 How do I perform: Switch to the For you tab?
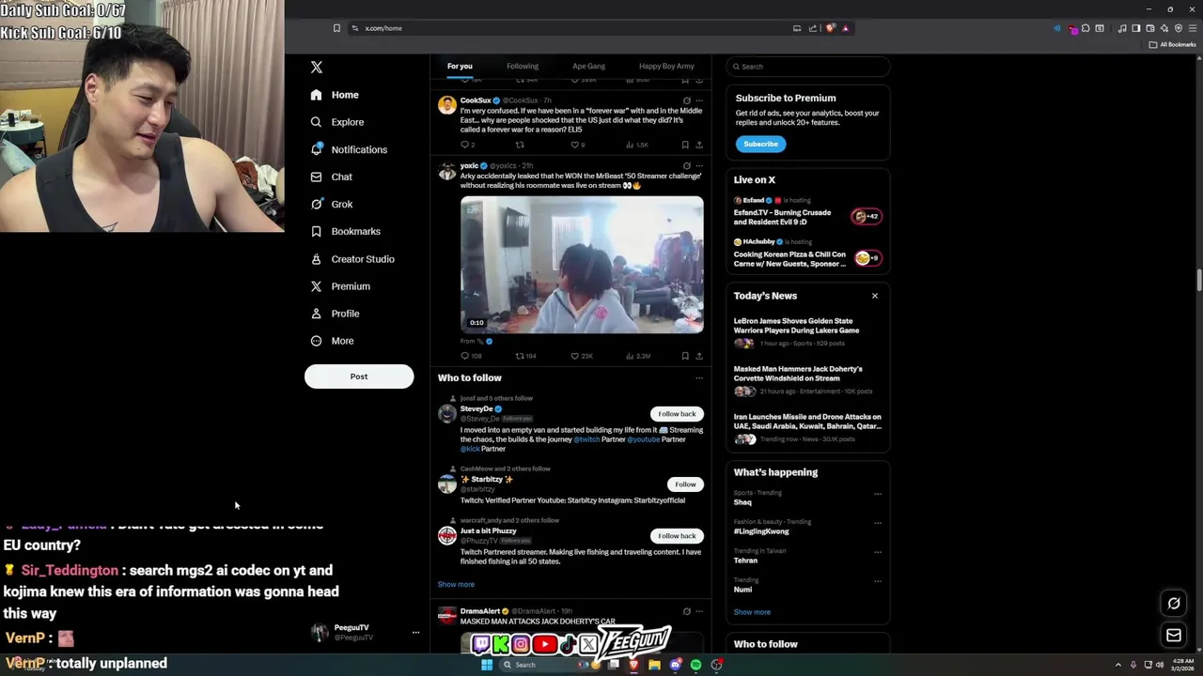(460, 67)
